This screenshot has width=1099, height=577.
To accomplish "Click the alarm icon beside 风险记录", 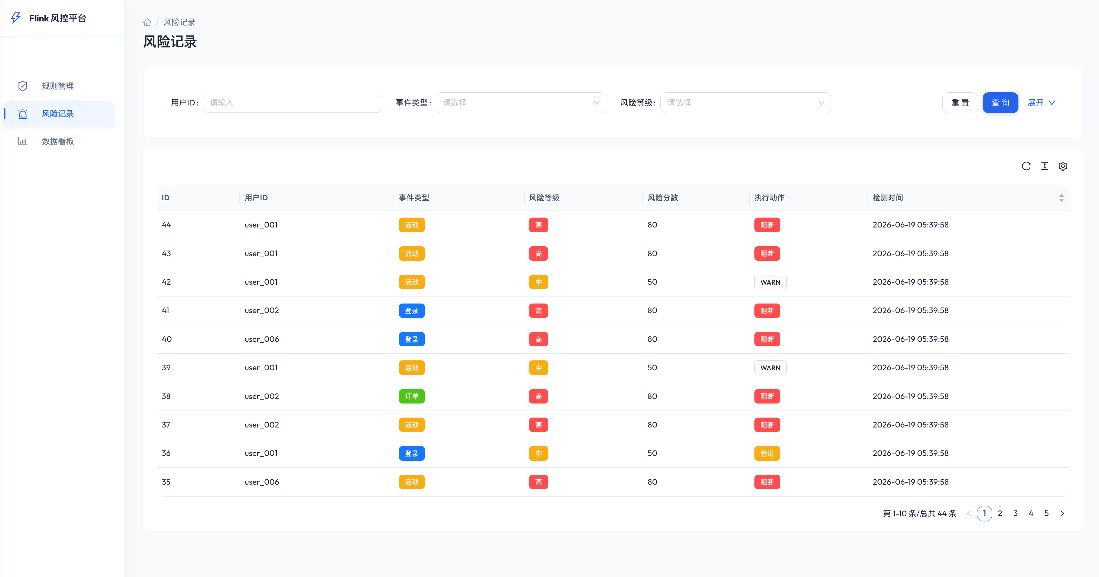I will click(23, 114).
